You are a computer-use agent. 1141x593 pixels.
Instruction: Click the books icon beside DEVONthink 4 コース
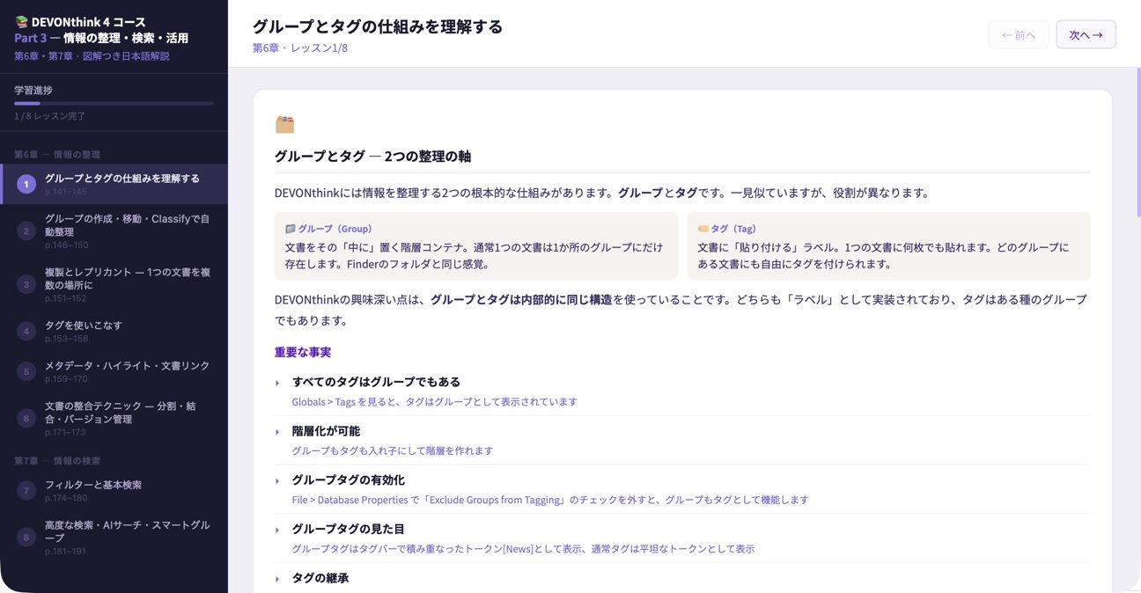click(21, 22)
